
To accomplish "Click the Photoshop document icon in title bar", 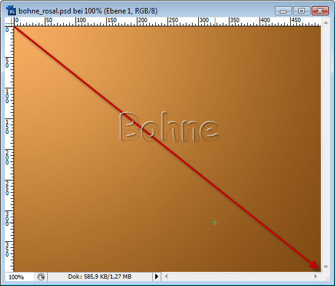I will (x=11, y=10).
